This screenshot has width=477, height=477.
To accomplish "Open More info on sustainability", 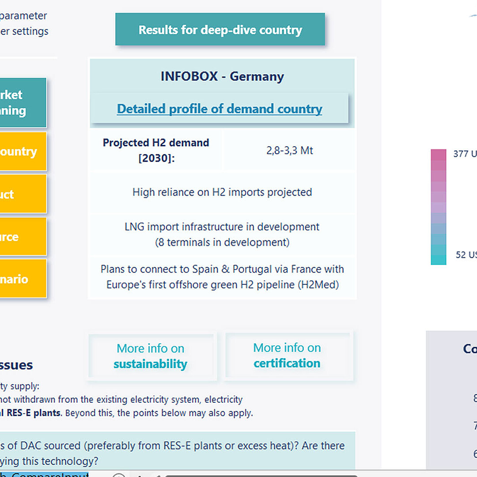I will [x=152, y=356].
